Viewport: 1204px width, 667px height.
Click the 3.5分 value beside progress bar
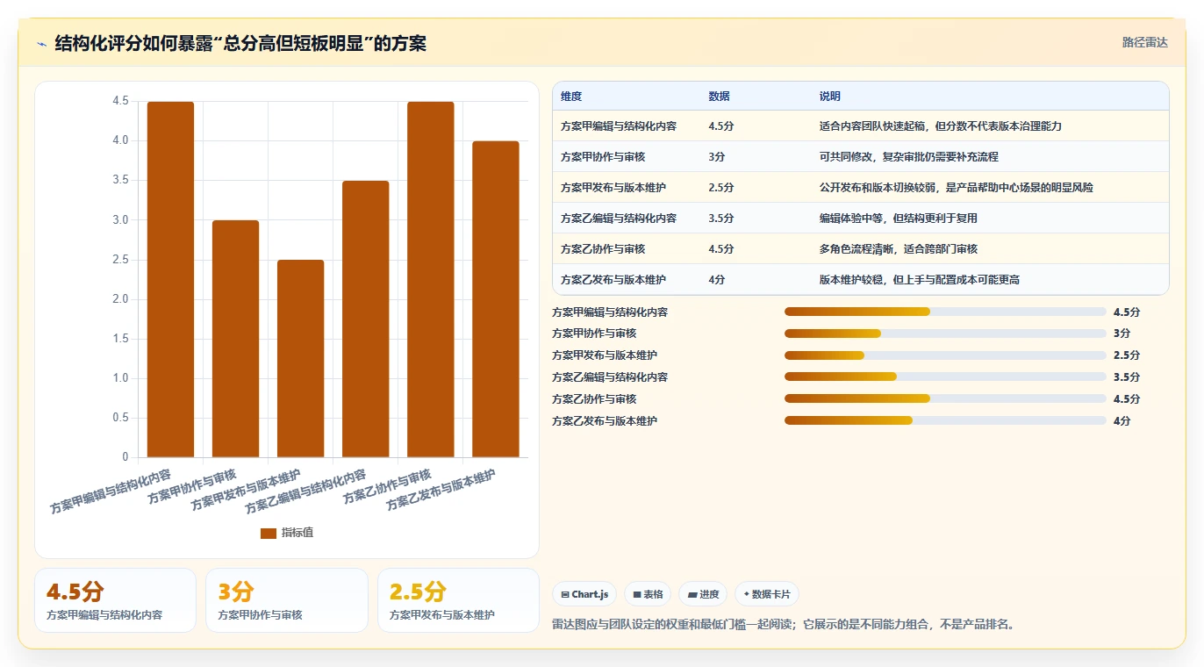[x=1127, y=377]
